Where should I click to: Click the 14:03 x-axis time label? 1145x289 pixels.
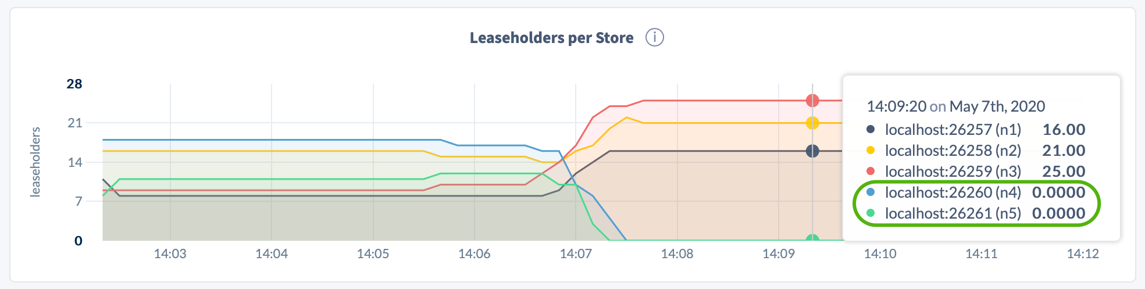170,254
